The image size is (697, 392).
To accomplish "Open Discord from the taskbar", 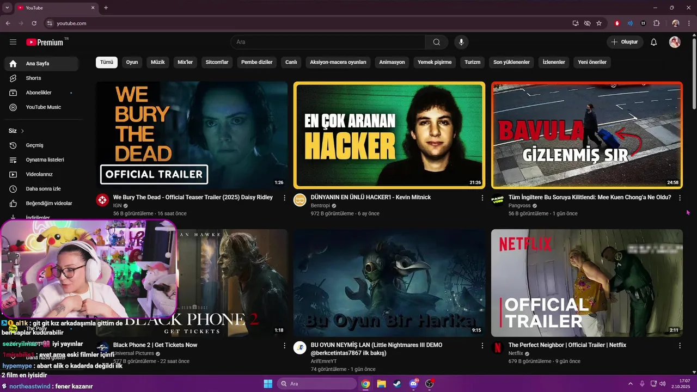I will coord(413,384).
